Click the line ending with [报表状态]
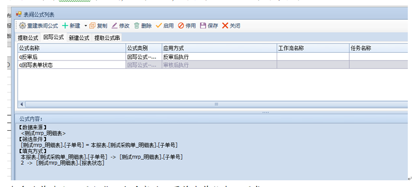 coord(62,163)
